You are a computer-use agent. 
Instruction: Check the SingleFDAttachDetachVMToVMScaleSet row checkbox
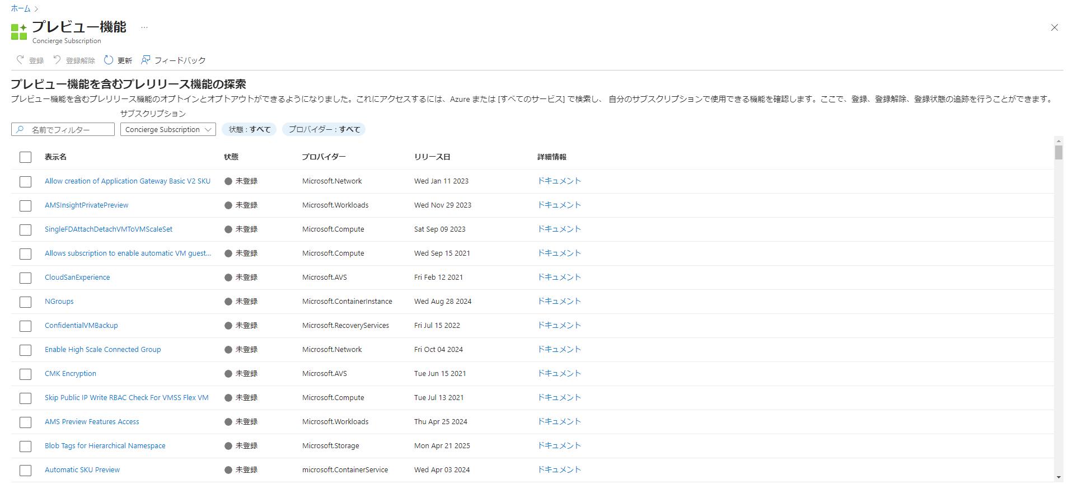26,230
